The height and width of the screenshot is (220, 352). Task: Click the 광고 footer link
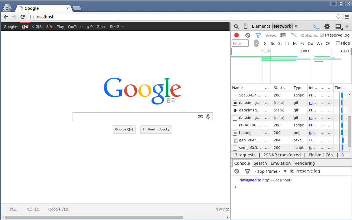(13, 209)
